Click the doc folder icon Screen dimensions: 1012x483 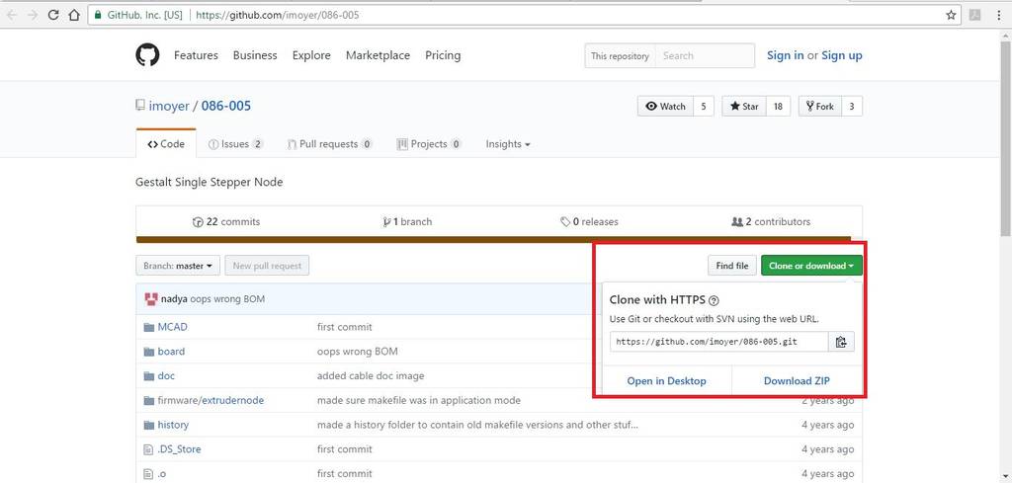click(x=149, y=376)
